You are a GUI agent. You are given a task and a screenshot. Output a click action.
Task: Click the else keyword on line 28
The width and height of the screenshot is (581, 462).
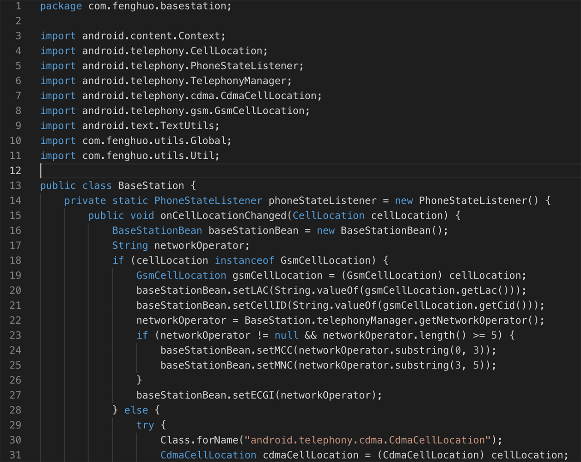pyautogui.click(x=136, y=410)
